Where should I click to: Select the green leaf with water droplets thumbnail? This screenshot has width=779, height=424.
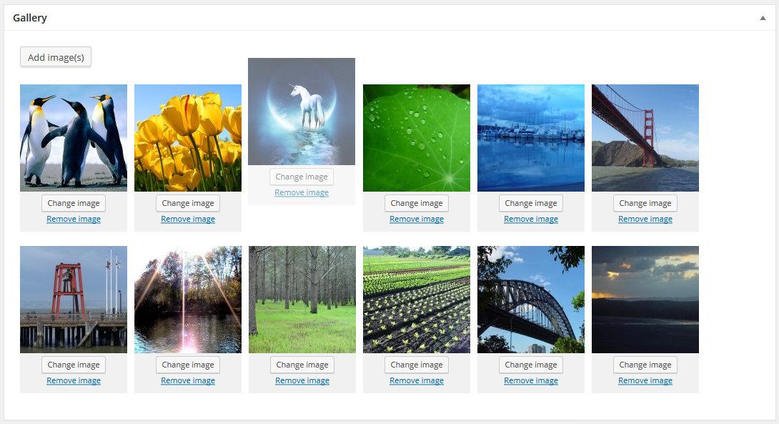click(417, 138)
